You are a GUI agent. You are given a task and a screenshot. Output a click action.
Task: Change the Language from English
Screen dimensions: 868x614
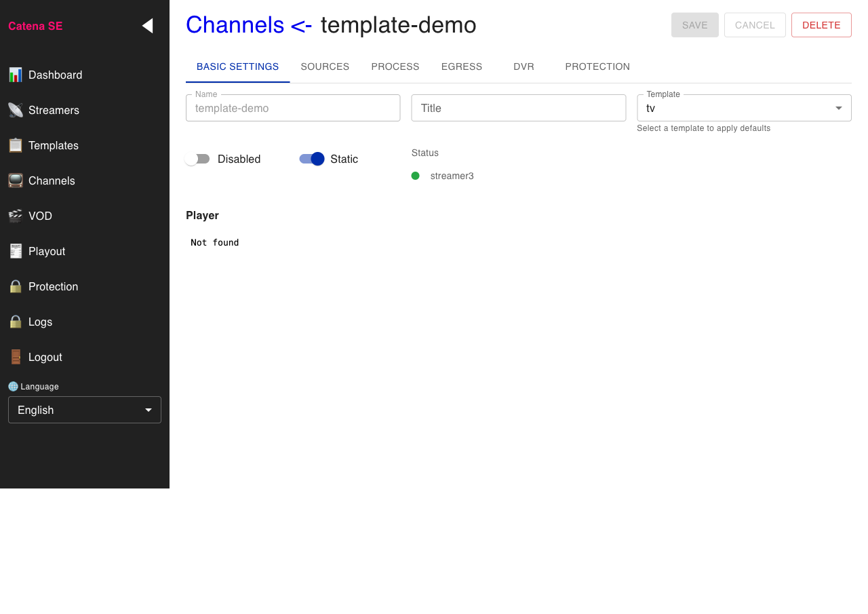[x=84, y=410]
